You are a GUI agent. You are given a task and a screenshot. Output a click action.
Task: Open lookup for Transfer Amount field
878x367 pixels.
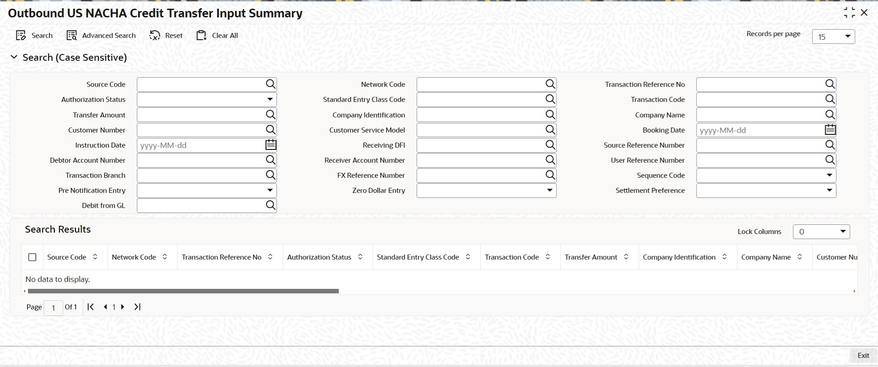(x=271, y=115)
